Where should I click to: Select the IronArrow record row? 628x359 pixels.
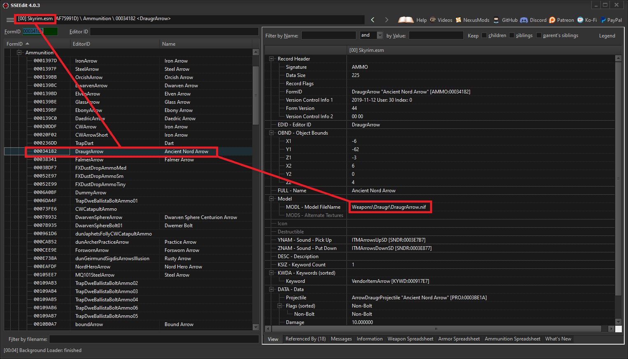pyautogui.click(x=128, y=61)
